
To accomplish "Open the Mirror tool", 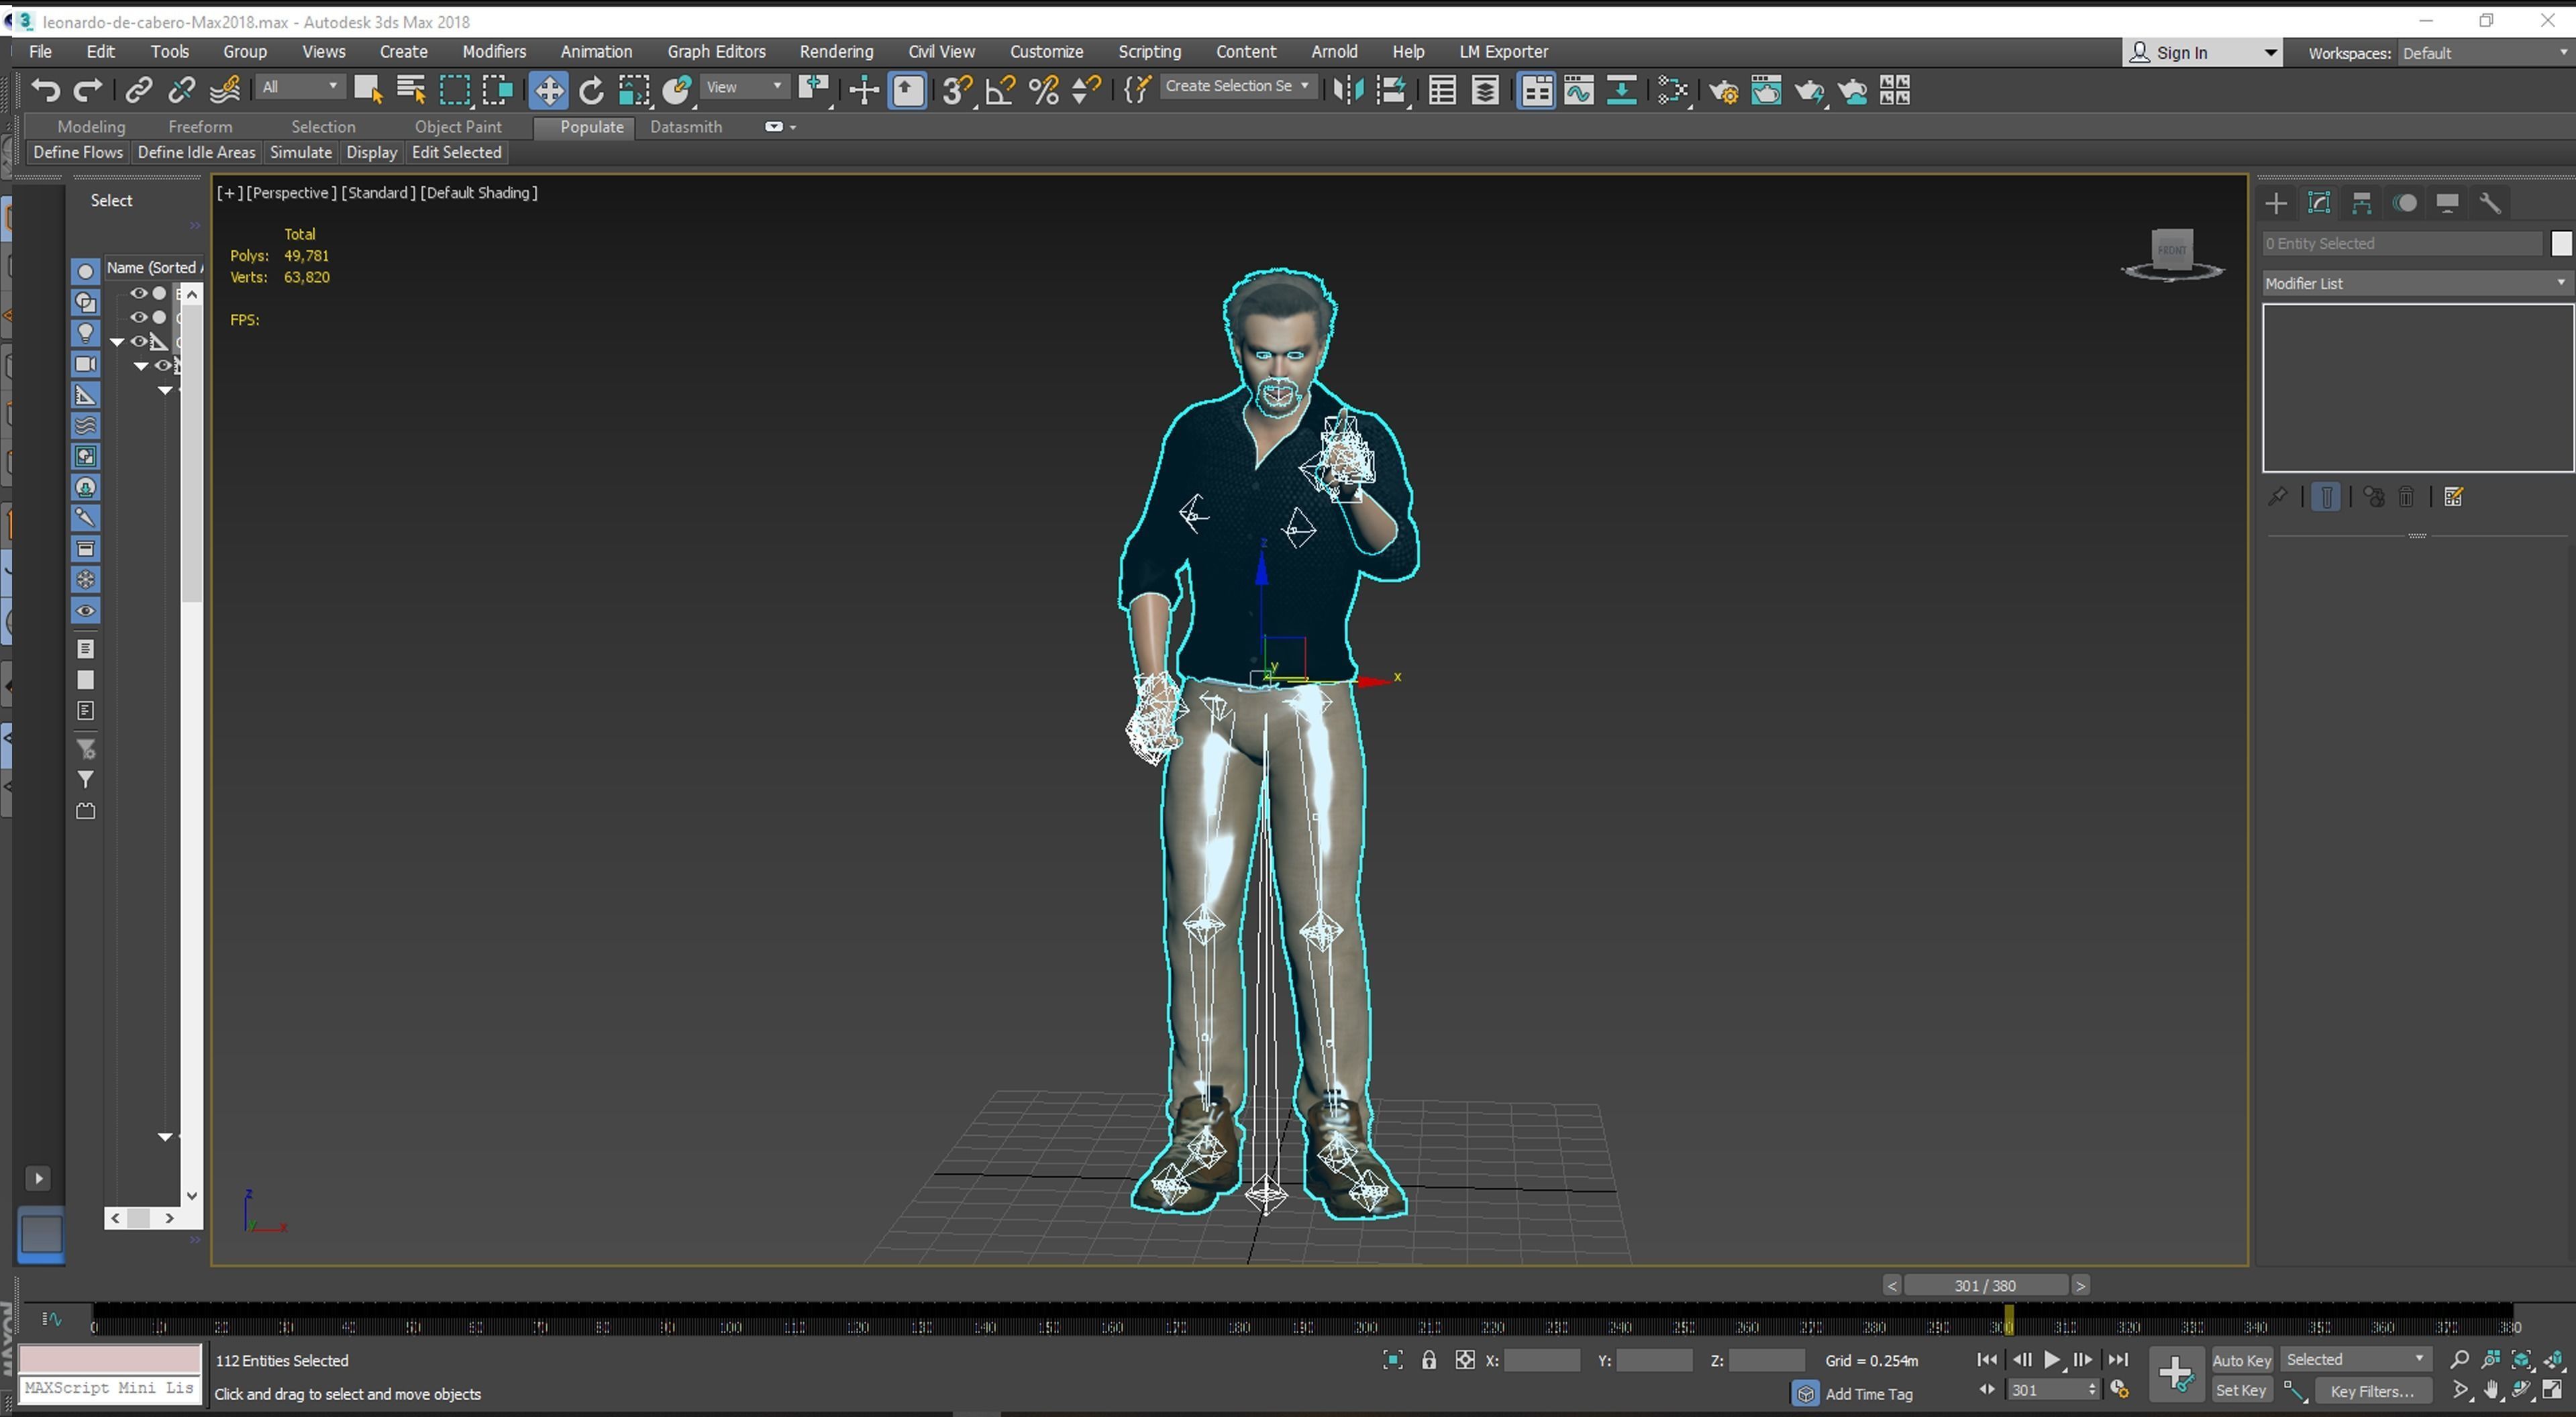I will (1348, 91).
